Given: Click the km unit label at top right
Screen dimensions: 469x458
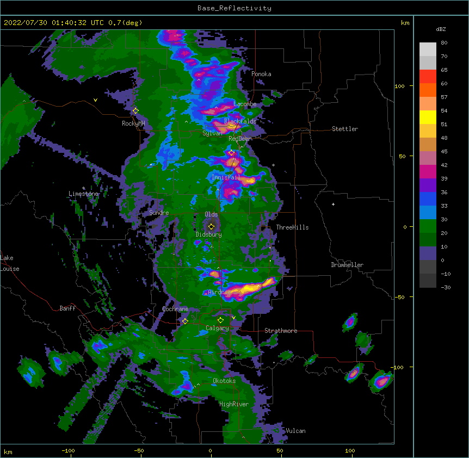Looking at the screenshot, I should click(405, 23).
